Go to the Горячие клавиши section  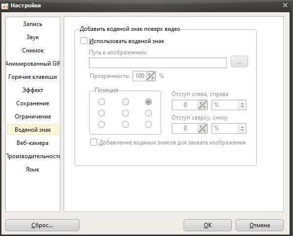pyautogui.click(x=33, y=77)
